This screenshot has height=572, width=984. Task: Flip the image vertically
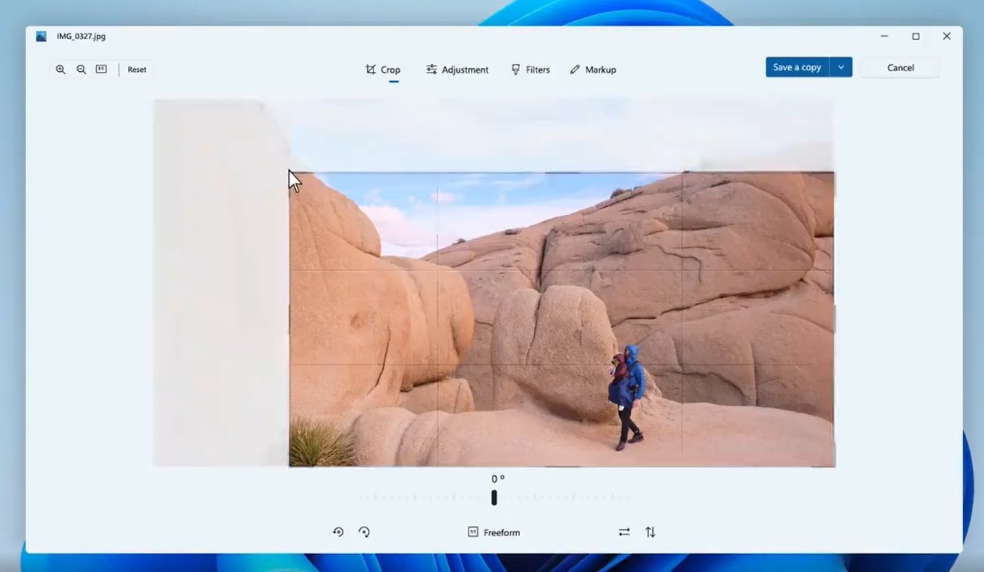(x=650, y=531)
